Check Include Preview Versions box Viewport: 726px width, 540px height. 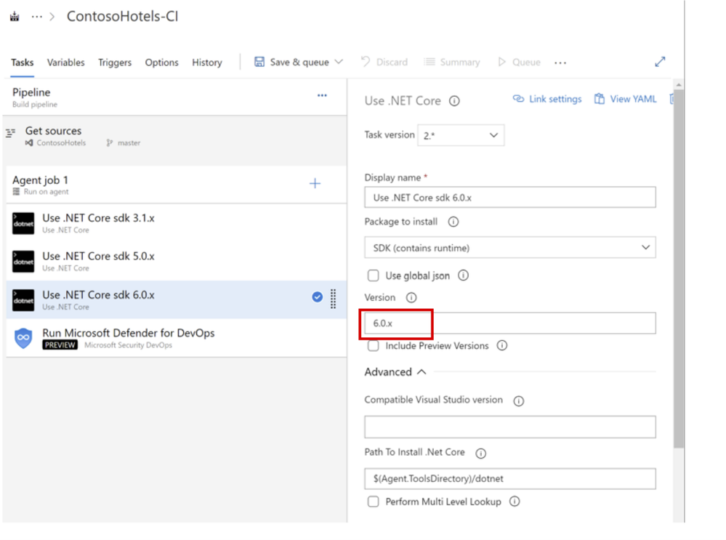pyautogui.click(x=373, y=345)
